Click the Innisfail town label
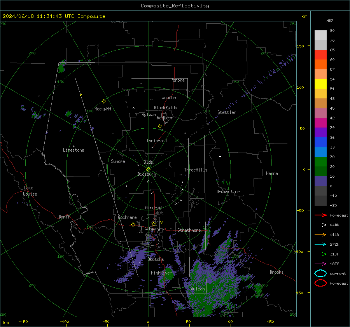The image size is (350, 327). tap(157, 141)
